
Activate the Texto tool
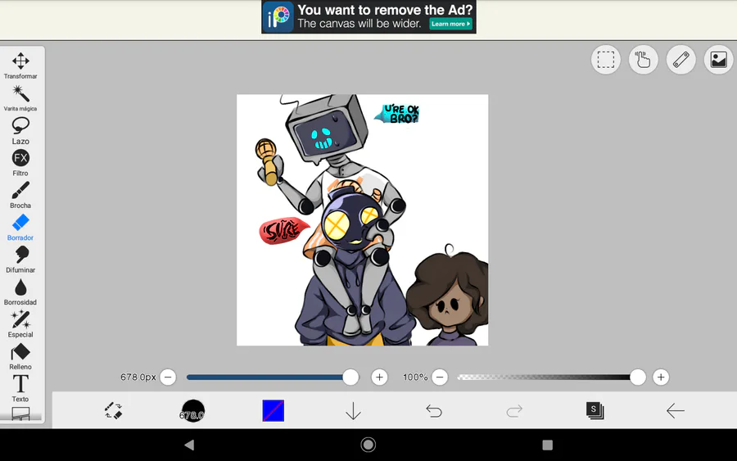point(20,388)
